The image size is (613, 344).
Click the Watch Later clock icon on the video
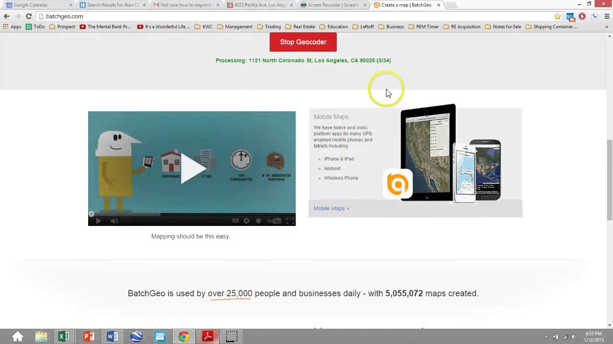259,221
